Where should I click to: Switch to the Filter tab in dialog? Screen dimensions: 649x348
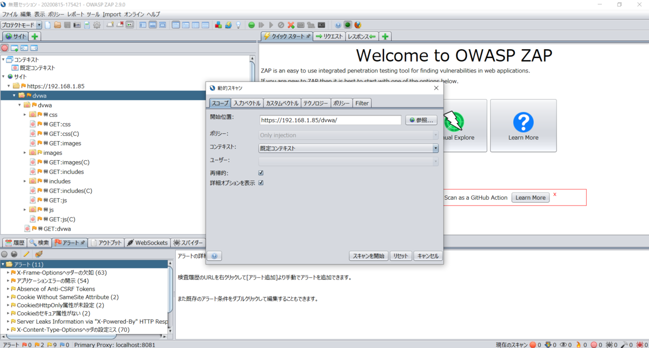pos(362,103)
